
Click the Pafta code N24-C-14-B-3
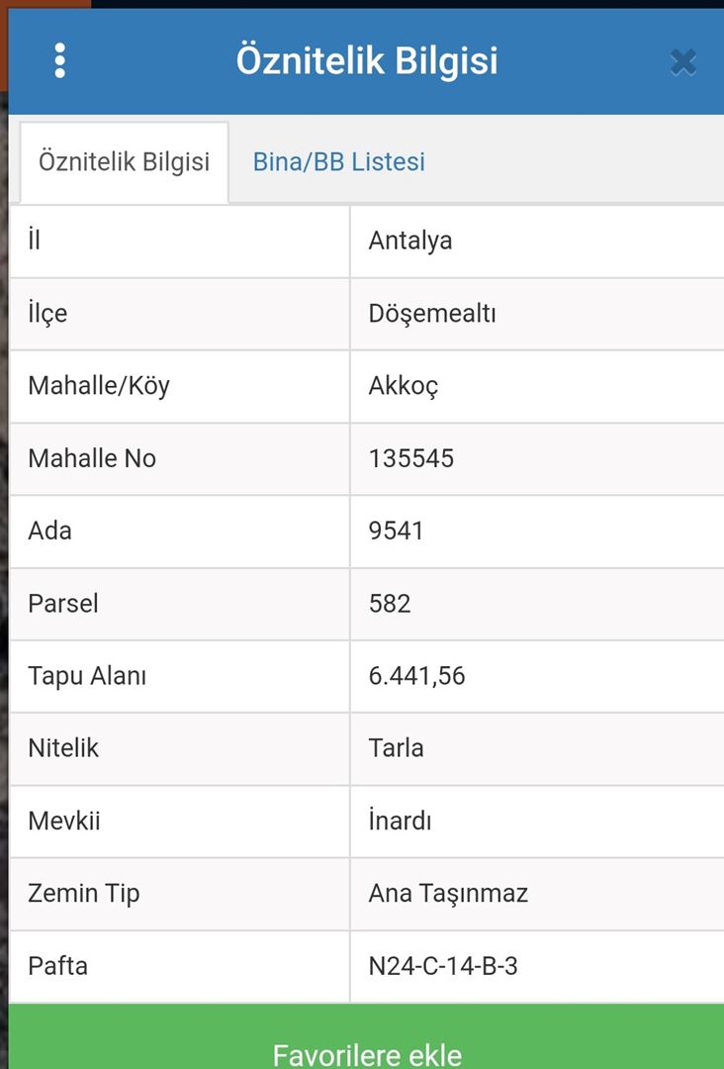[443, 966]
